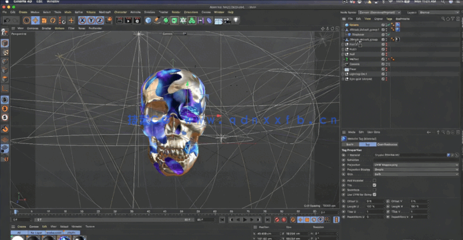Click the Offset U value field
463x240 pixels.
coord(375,201)
